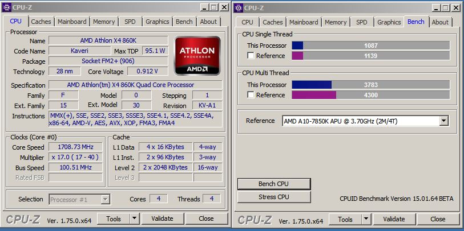This screenshot has width=464, height=231.
Task: Open Graphics tab in left window
Action: (157, 22)
